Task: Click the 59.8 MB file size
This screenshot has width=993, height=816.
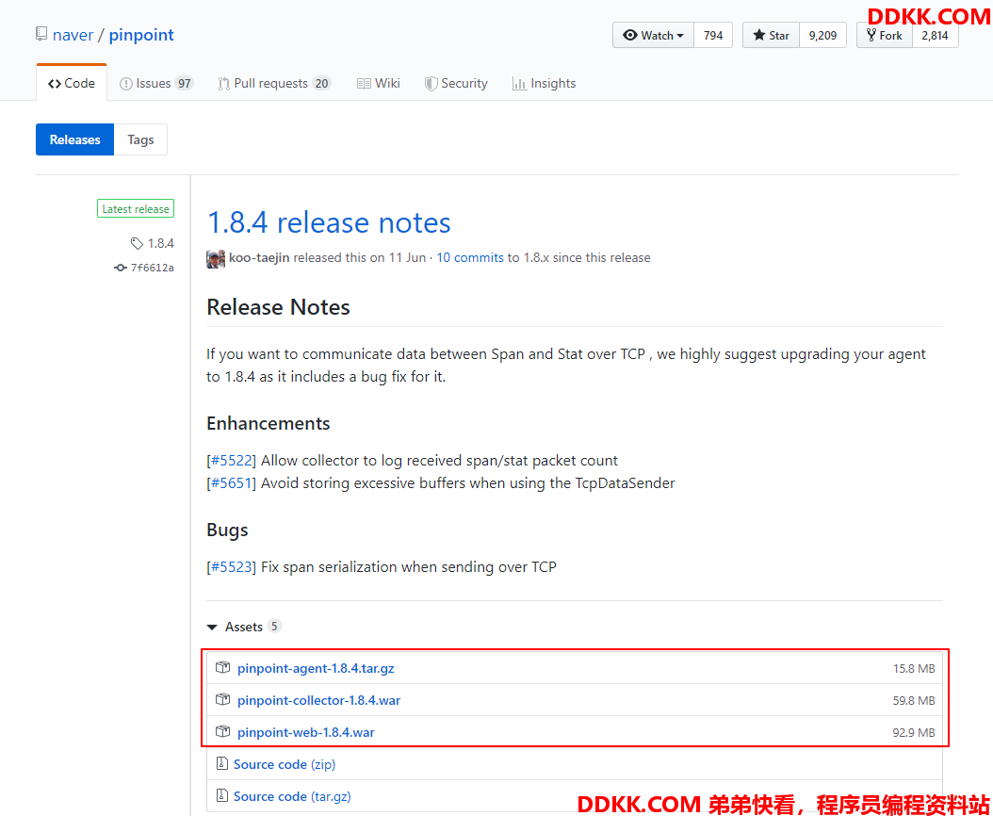Action: click(x=914, y=700)
